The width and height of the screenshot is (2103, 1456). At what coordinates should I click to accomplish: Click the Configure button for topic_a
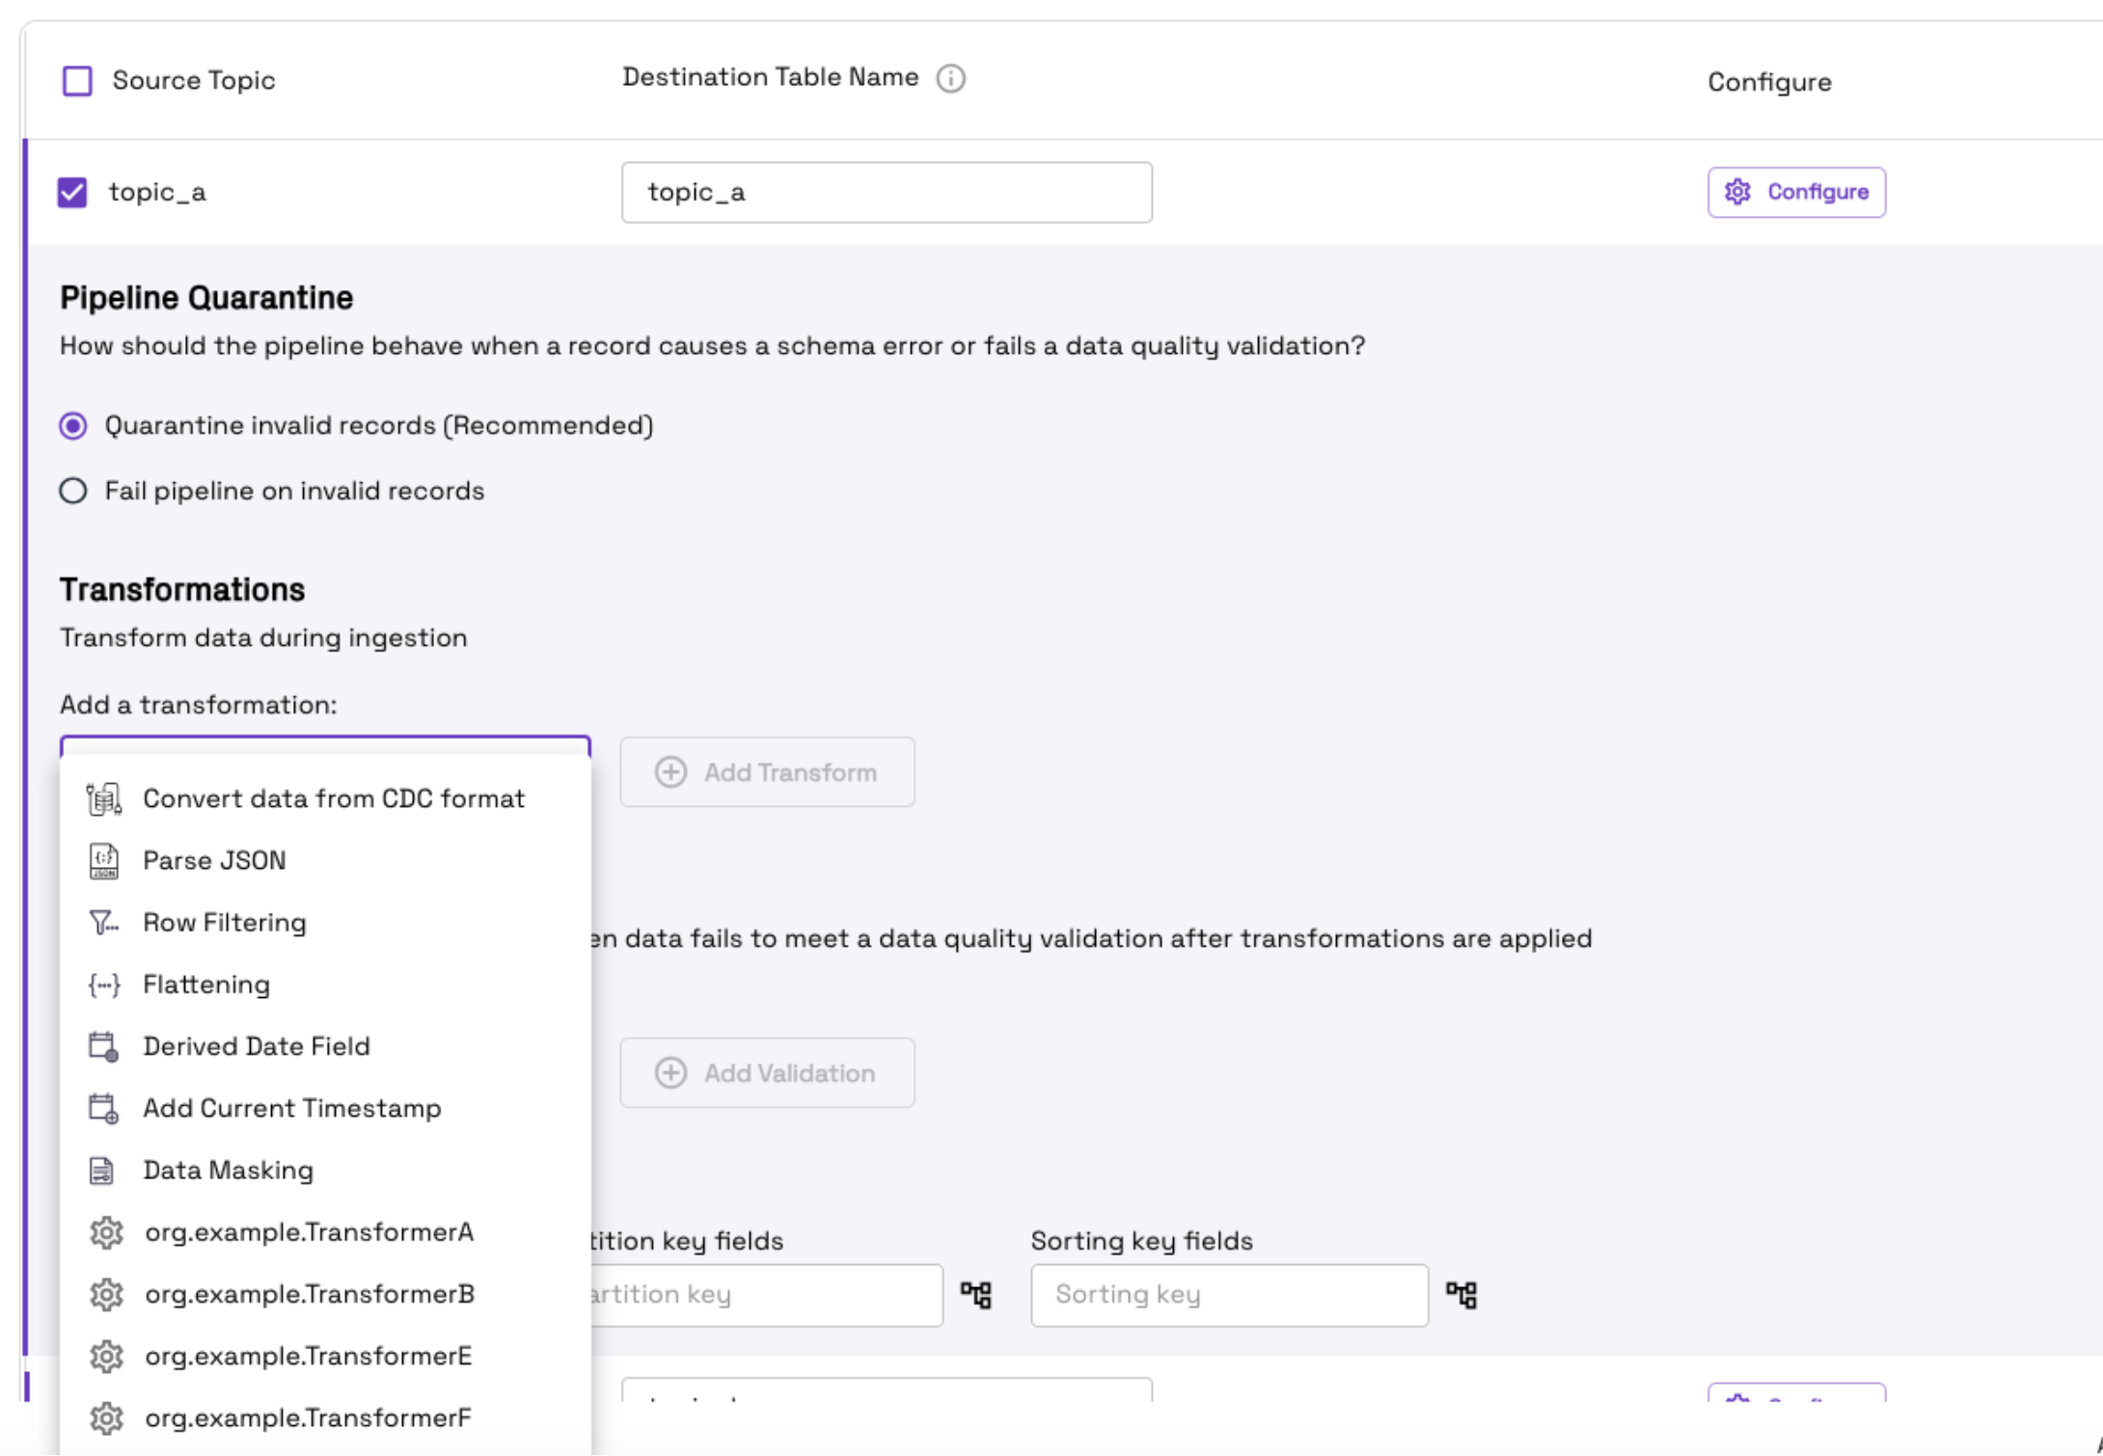point(1796,192)
